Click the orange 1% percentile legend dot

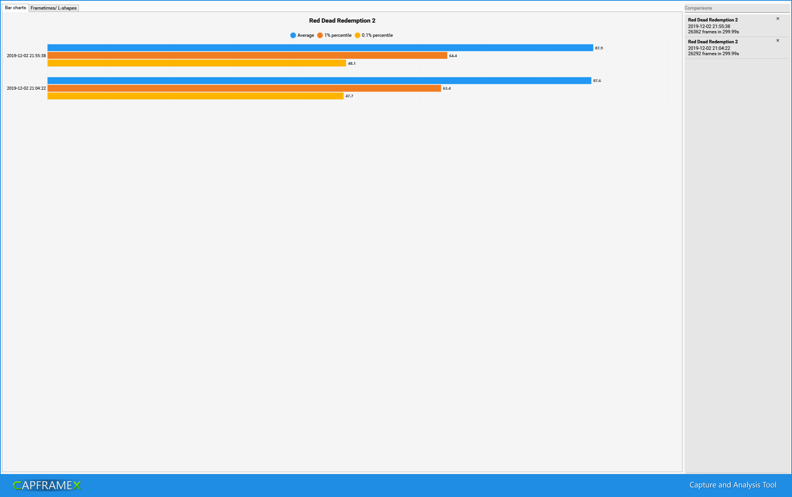(320, 35)
